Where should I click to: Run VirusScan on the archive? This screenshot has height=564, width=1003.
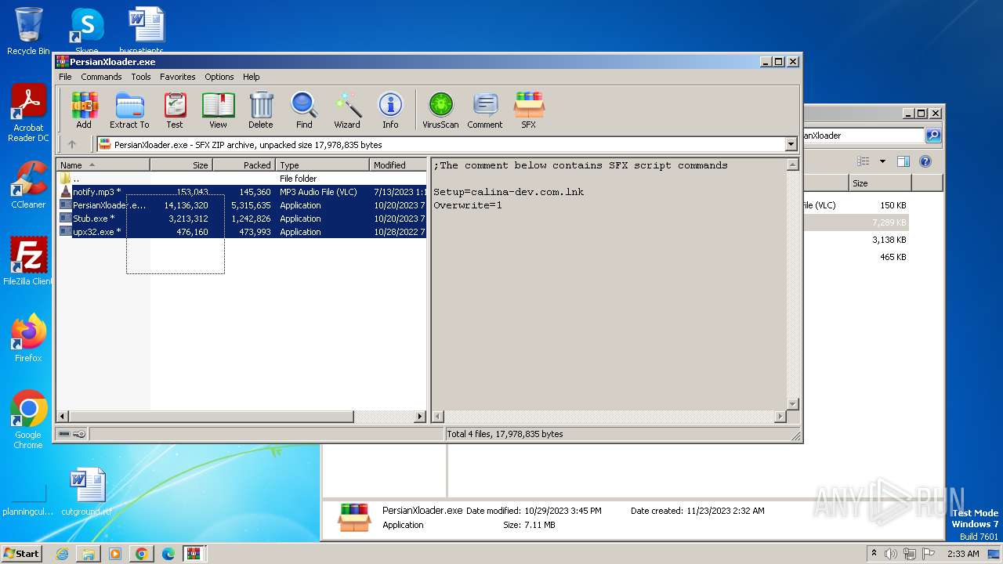point(440,110)
